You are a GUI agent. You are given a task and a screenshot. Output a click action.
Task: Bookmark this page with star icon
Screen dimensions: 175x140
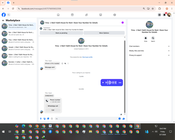(x=153, y=9)
